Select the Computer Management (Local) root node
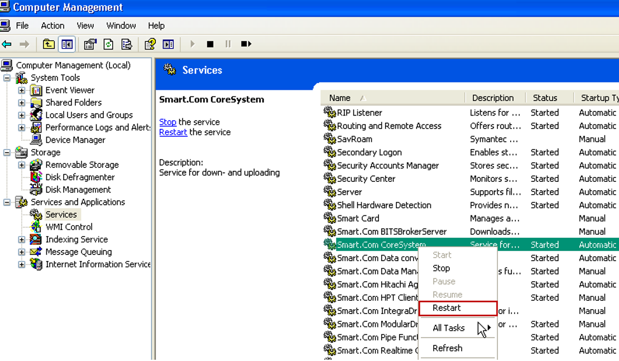 73,65
